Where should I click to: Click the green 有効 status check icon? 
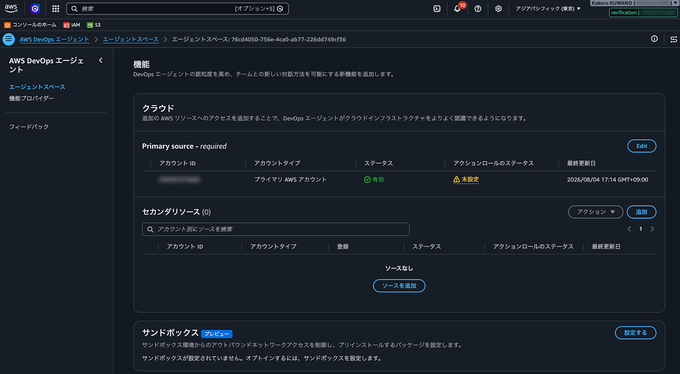click(367, 179)
